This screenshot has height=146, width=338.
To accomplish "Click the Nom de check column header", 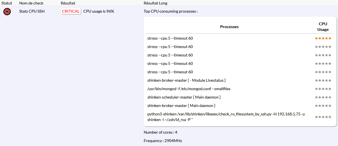I will click(31, 3).
